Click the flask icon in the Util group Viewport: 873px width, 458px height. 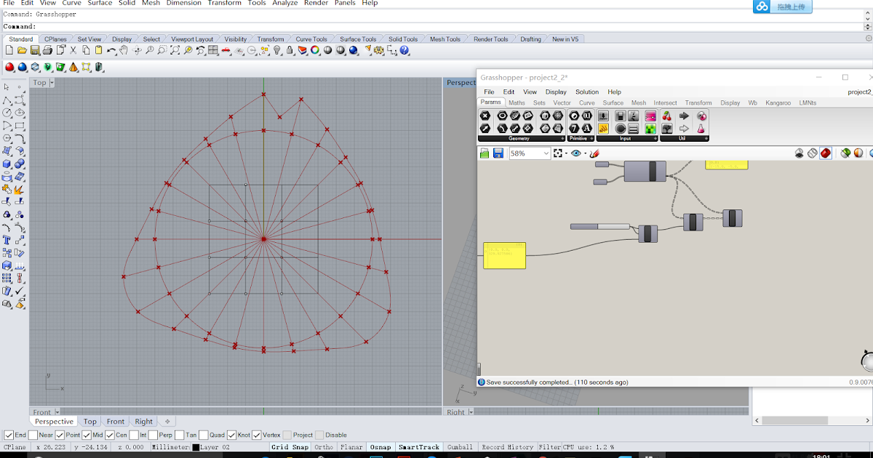pos(702,128)
